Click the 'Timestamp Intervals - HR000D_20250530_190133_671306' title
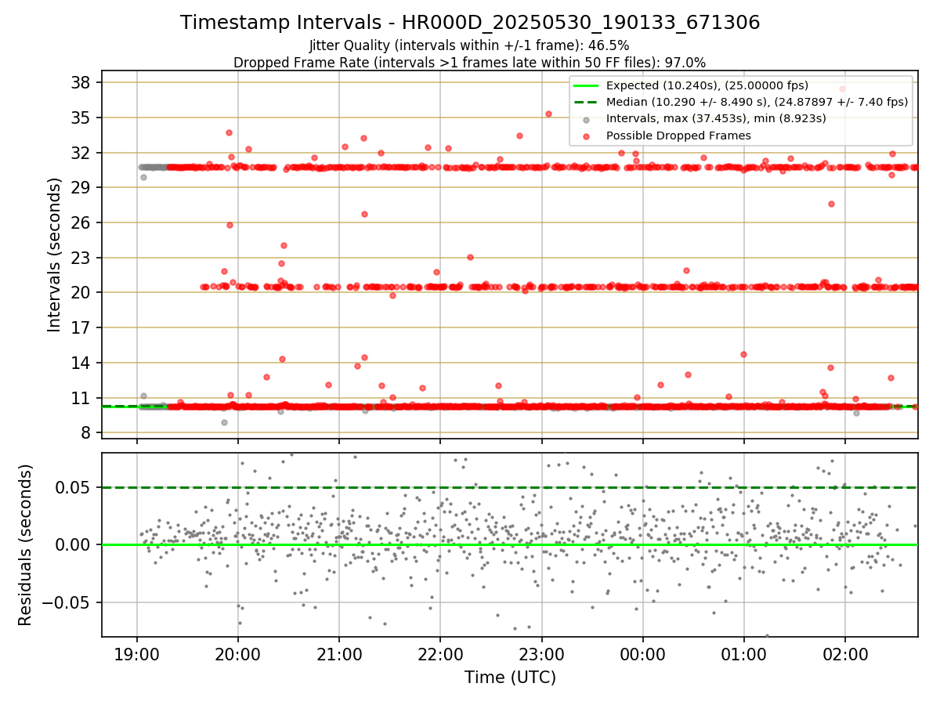The height and width of the screenshot is (705, 940). pyautogui.click(x=470, y=23)
